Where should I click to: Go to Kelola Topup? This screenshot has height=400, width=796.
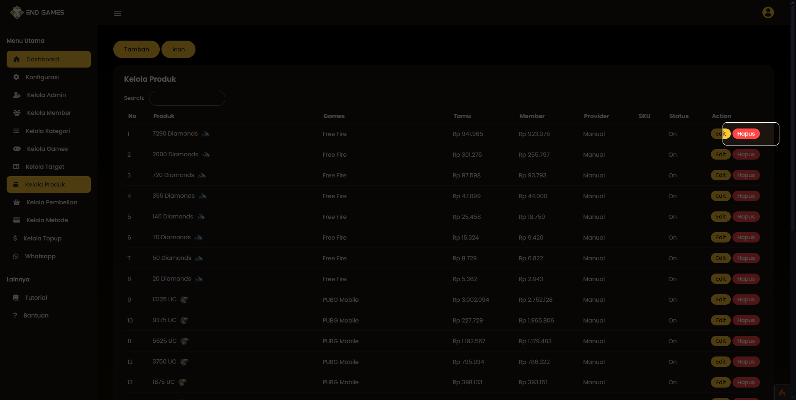(x=49, y=238)
